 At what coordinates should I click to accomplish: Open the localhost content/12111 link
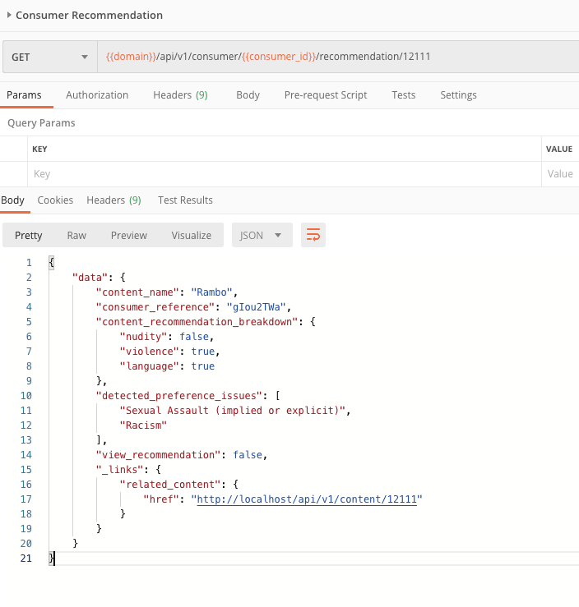(x=307, y=499)
